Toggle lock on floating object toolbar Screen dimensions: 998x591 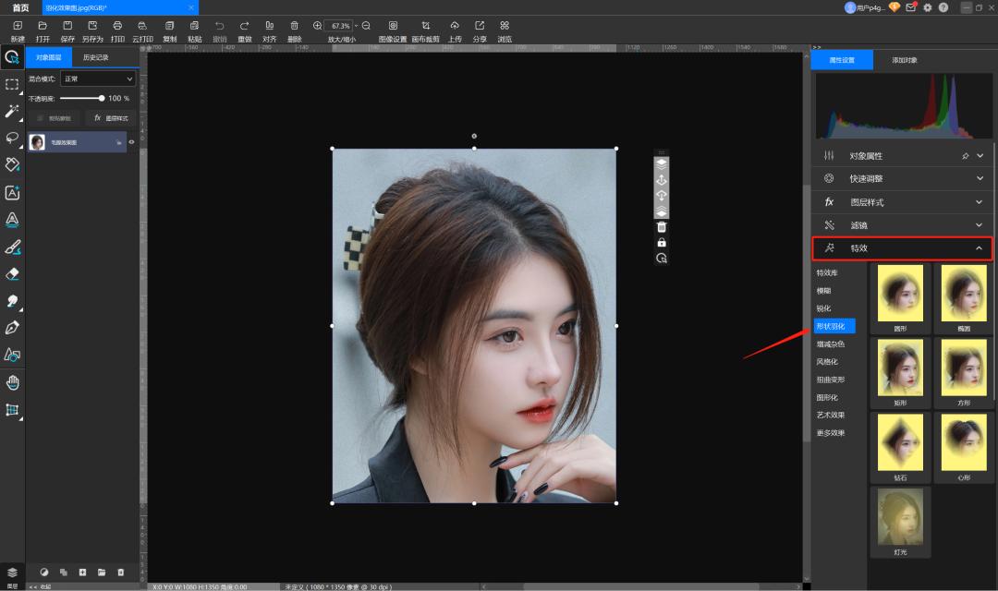662,243
